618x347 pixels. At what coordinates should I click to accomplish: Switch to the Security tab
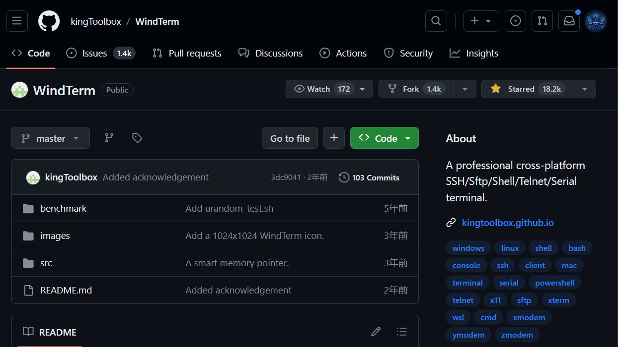point(408,53)
